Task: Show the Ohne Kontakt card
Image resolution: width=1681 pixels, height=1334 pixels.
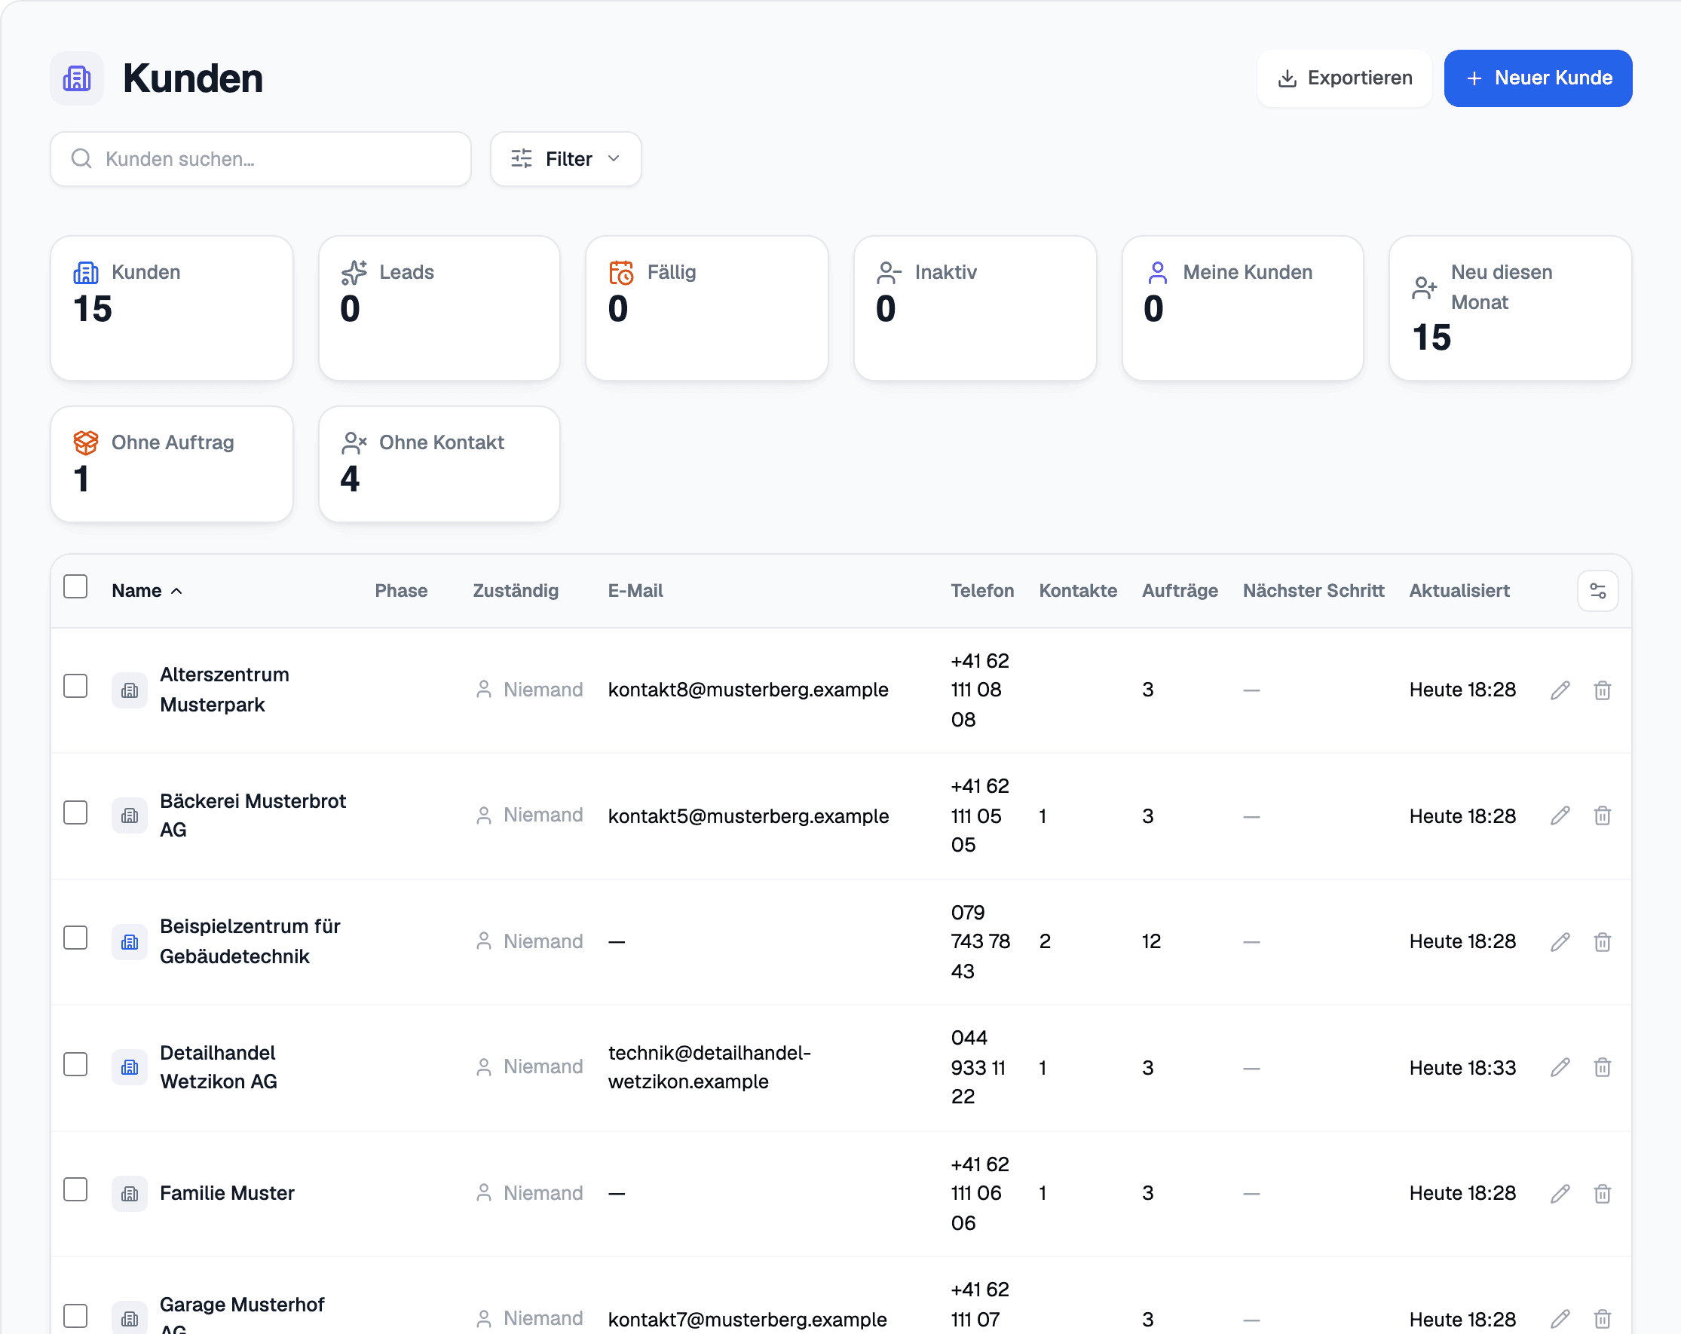Action: (439, 464)
